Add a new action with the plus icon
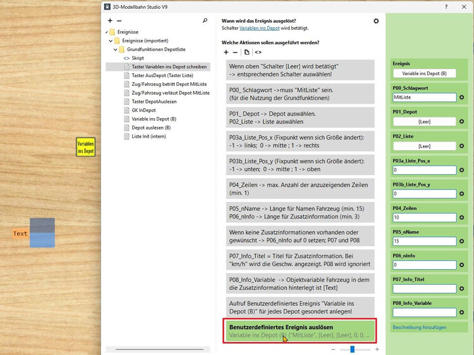This screenshot has width=474, height=355. pyautogui.click(x=226, y=52)
